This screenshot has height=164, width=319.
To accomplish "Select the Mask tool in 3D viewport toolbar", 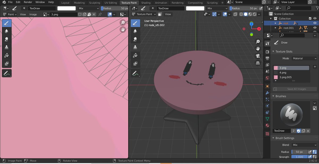I will point(135,64).
